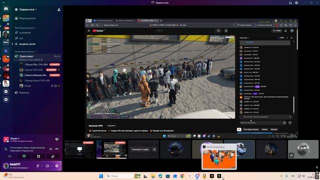
Task: Toggle the screen share button
Action: (x=24, y=156)
